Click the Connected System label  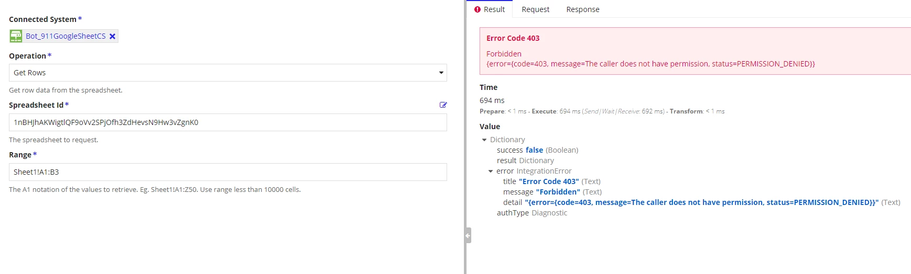[42, 19]
